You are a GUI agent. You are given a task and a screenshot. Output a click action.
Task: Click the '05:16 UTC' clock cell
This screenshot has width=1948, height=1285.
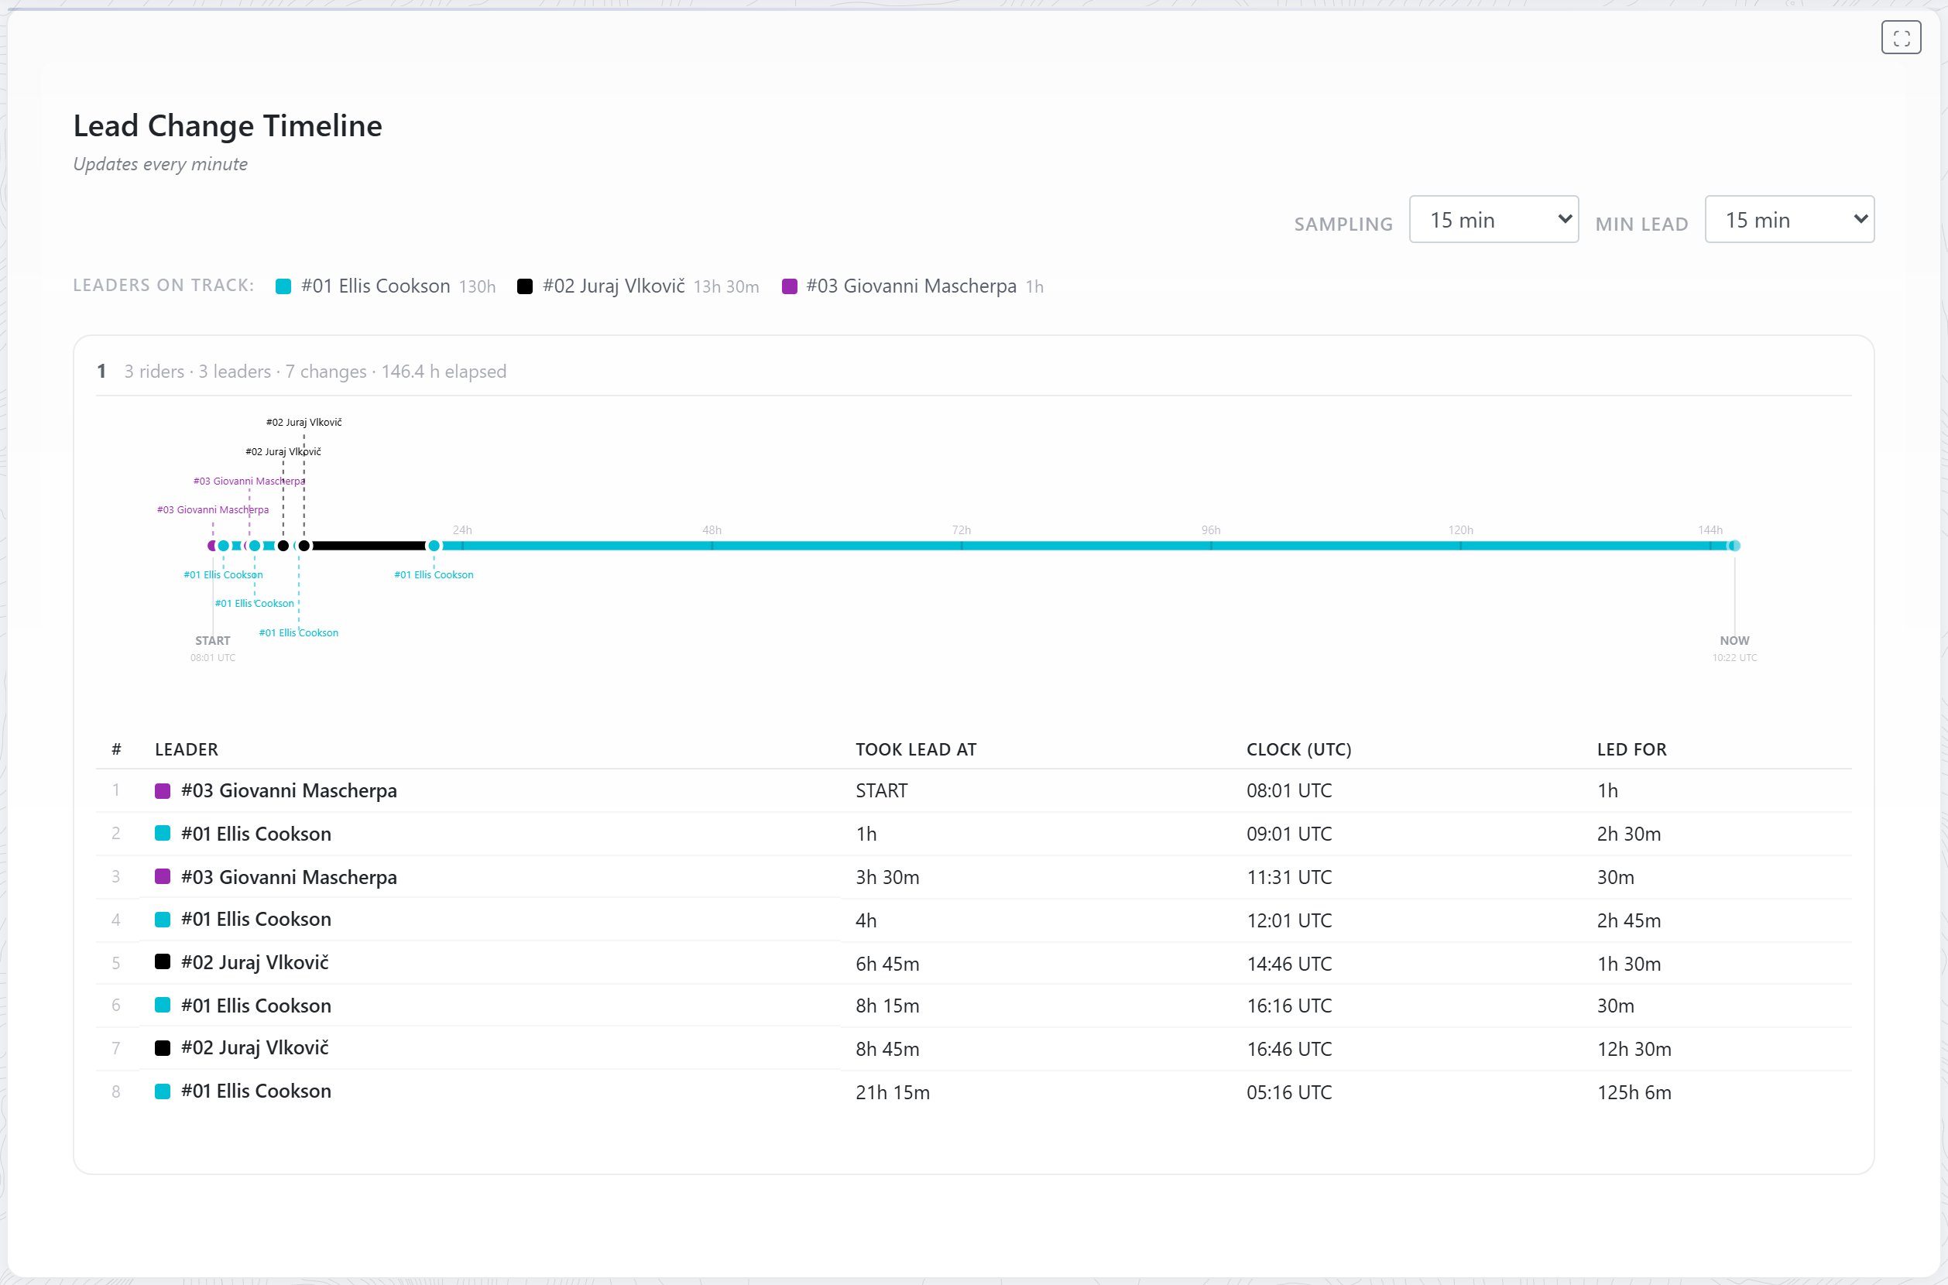coord(1289,1093)
